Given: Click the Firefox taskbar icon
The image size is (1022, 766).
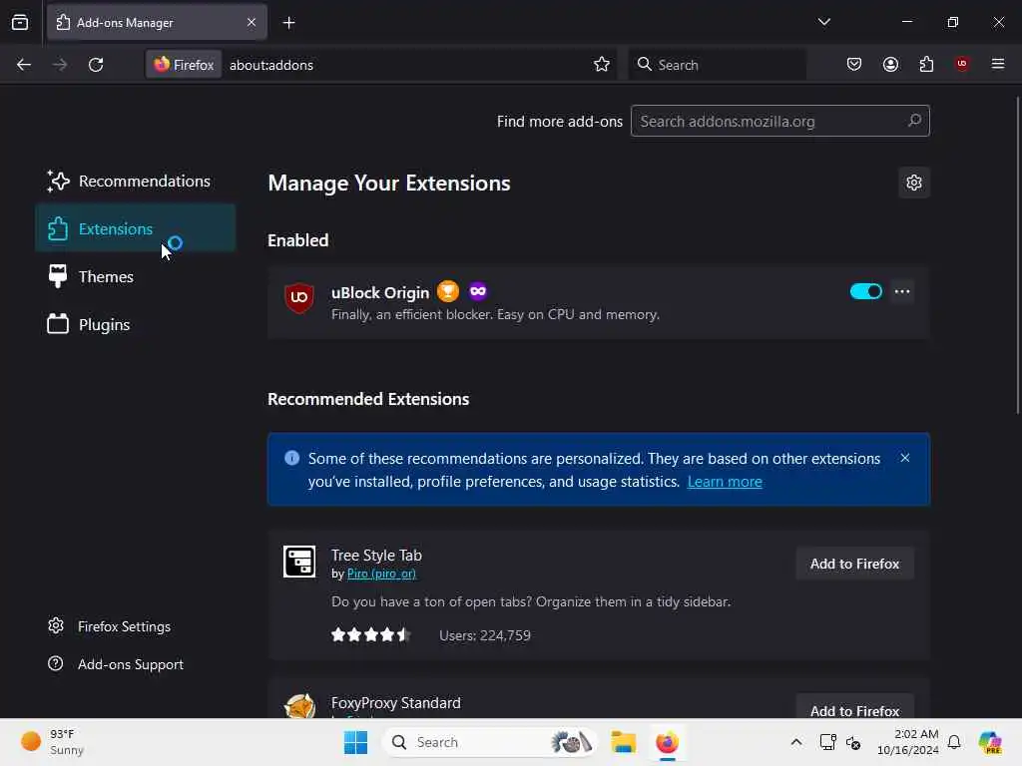Looking at the screenshot, I should [667, 742].
